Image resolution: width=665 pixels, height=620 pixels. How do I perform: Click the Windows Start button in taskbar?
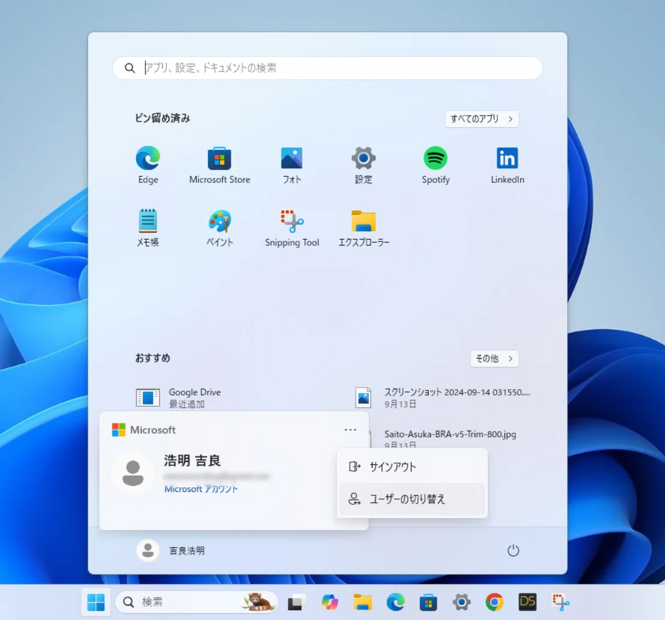(x=96, y=602)
